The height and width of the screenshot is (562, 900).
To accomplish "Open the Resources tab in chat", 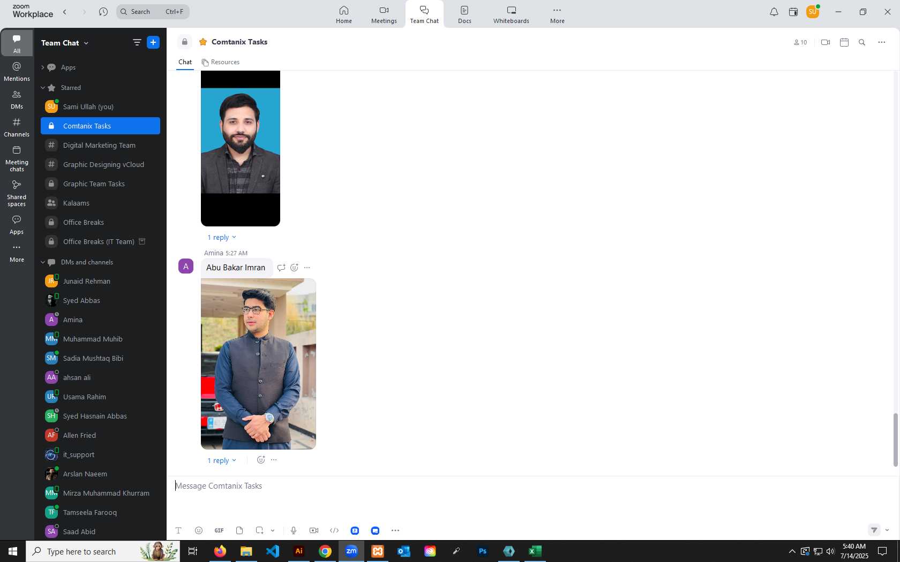I will coord(220,62).
